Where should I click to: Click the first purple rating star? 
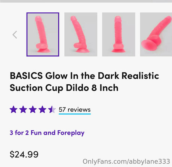[13, 109]
